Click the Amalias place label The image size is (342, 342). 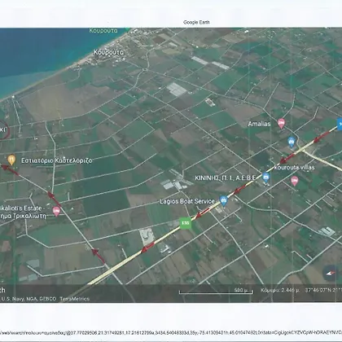point(259,124)
